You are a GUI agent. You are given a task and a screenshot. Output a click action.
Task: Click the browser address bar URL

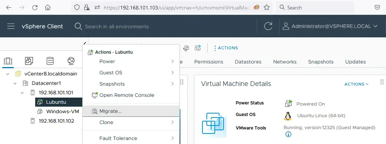coord(177,8)
